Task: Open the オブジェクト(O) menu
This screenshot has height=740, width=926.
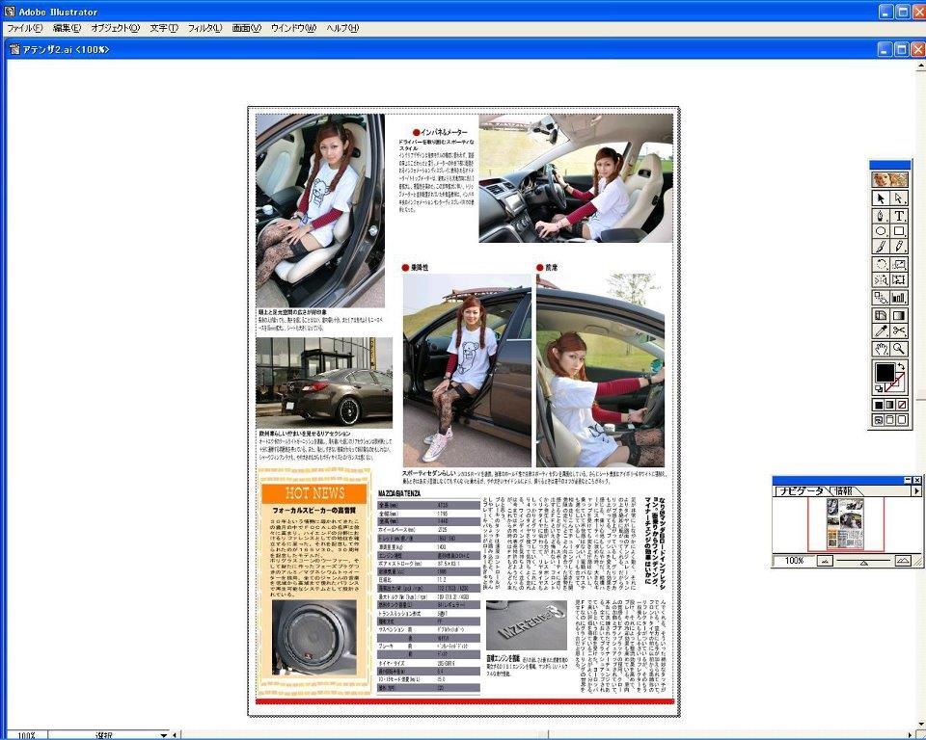Action: tap(115, 28)
